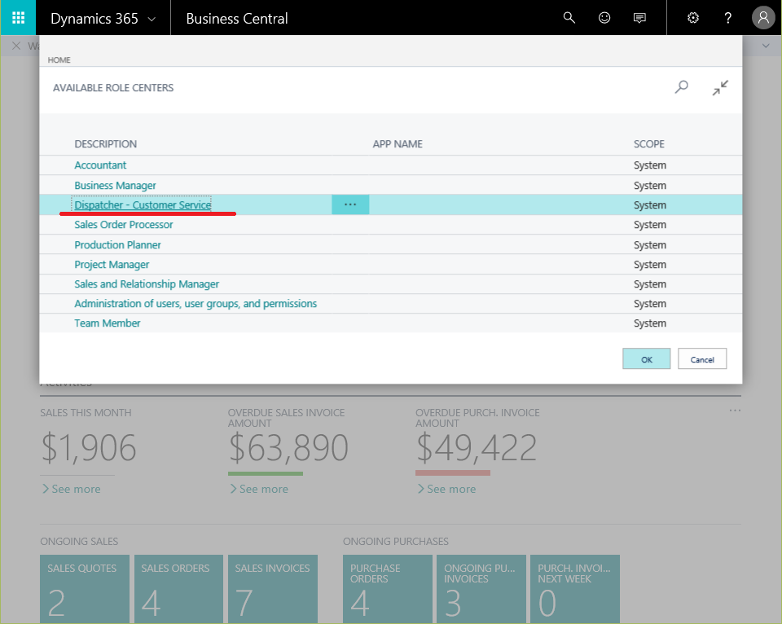Dismiss the dialog with Cancel

click(x=702, y=359)
